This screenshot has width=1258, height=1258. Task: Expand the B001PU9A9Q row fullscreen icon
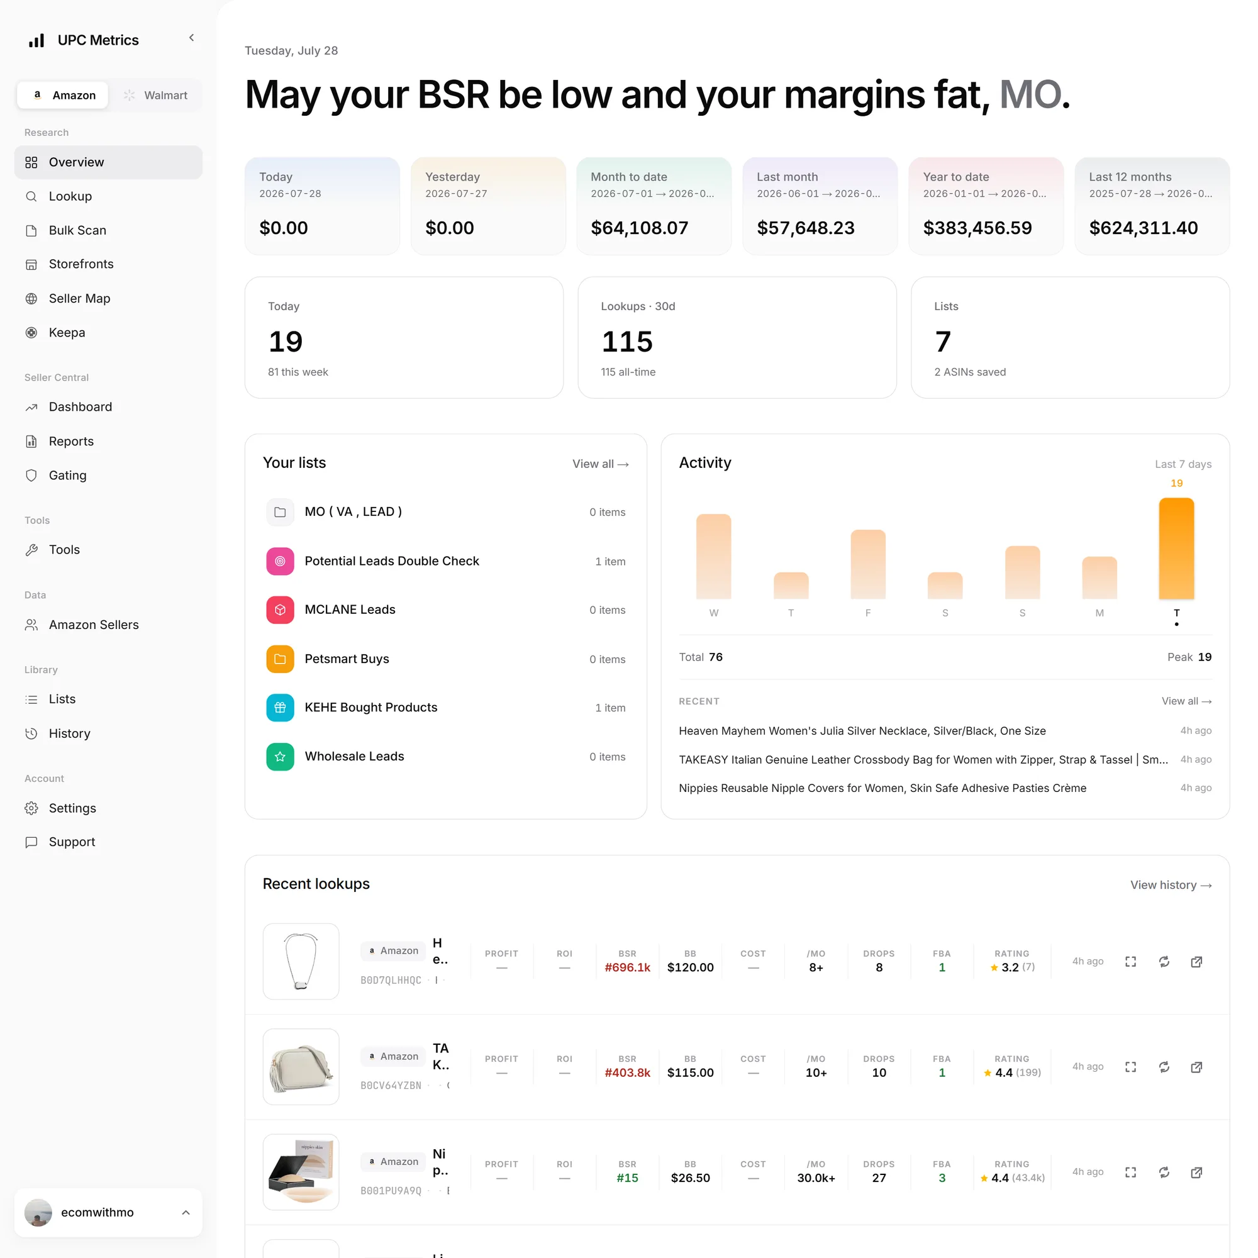coord(1130,1172)
